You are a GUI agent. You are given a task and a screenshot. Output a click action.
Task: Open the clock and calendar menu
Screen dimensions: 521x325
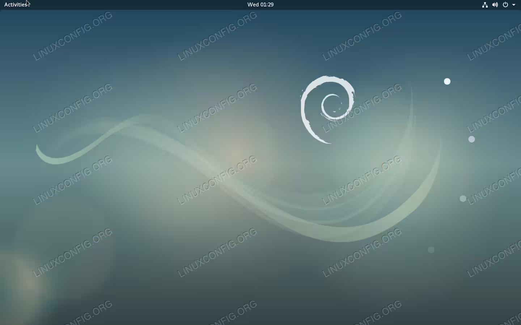tap(260, 5)
